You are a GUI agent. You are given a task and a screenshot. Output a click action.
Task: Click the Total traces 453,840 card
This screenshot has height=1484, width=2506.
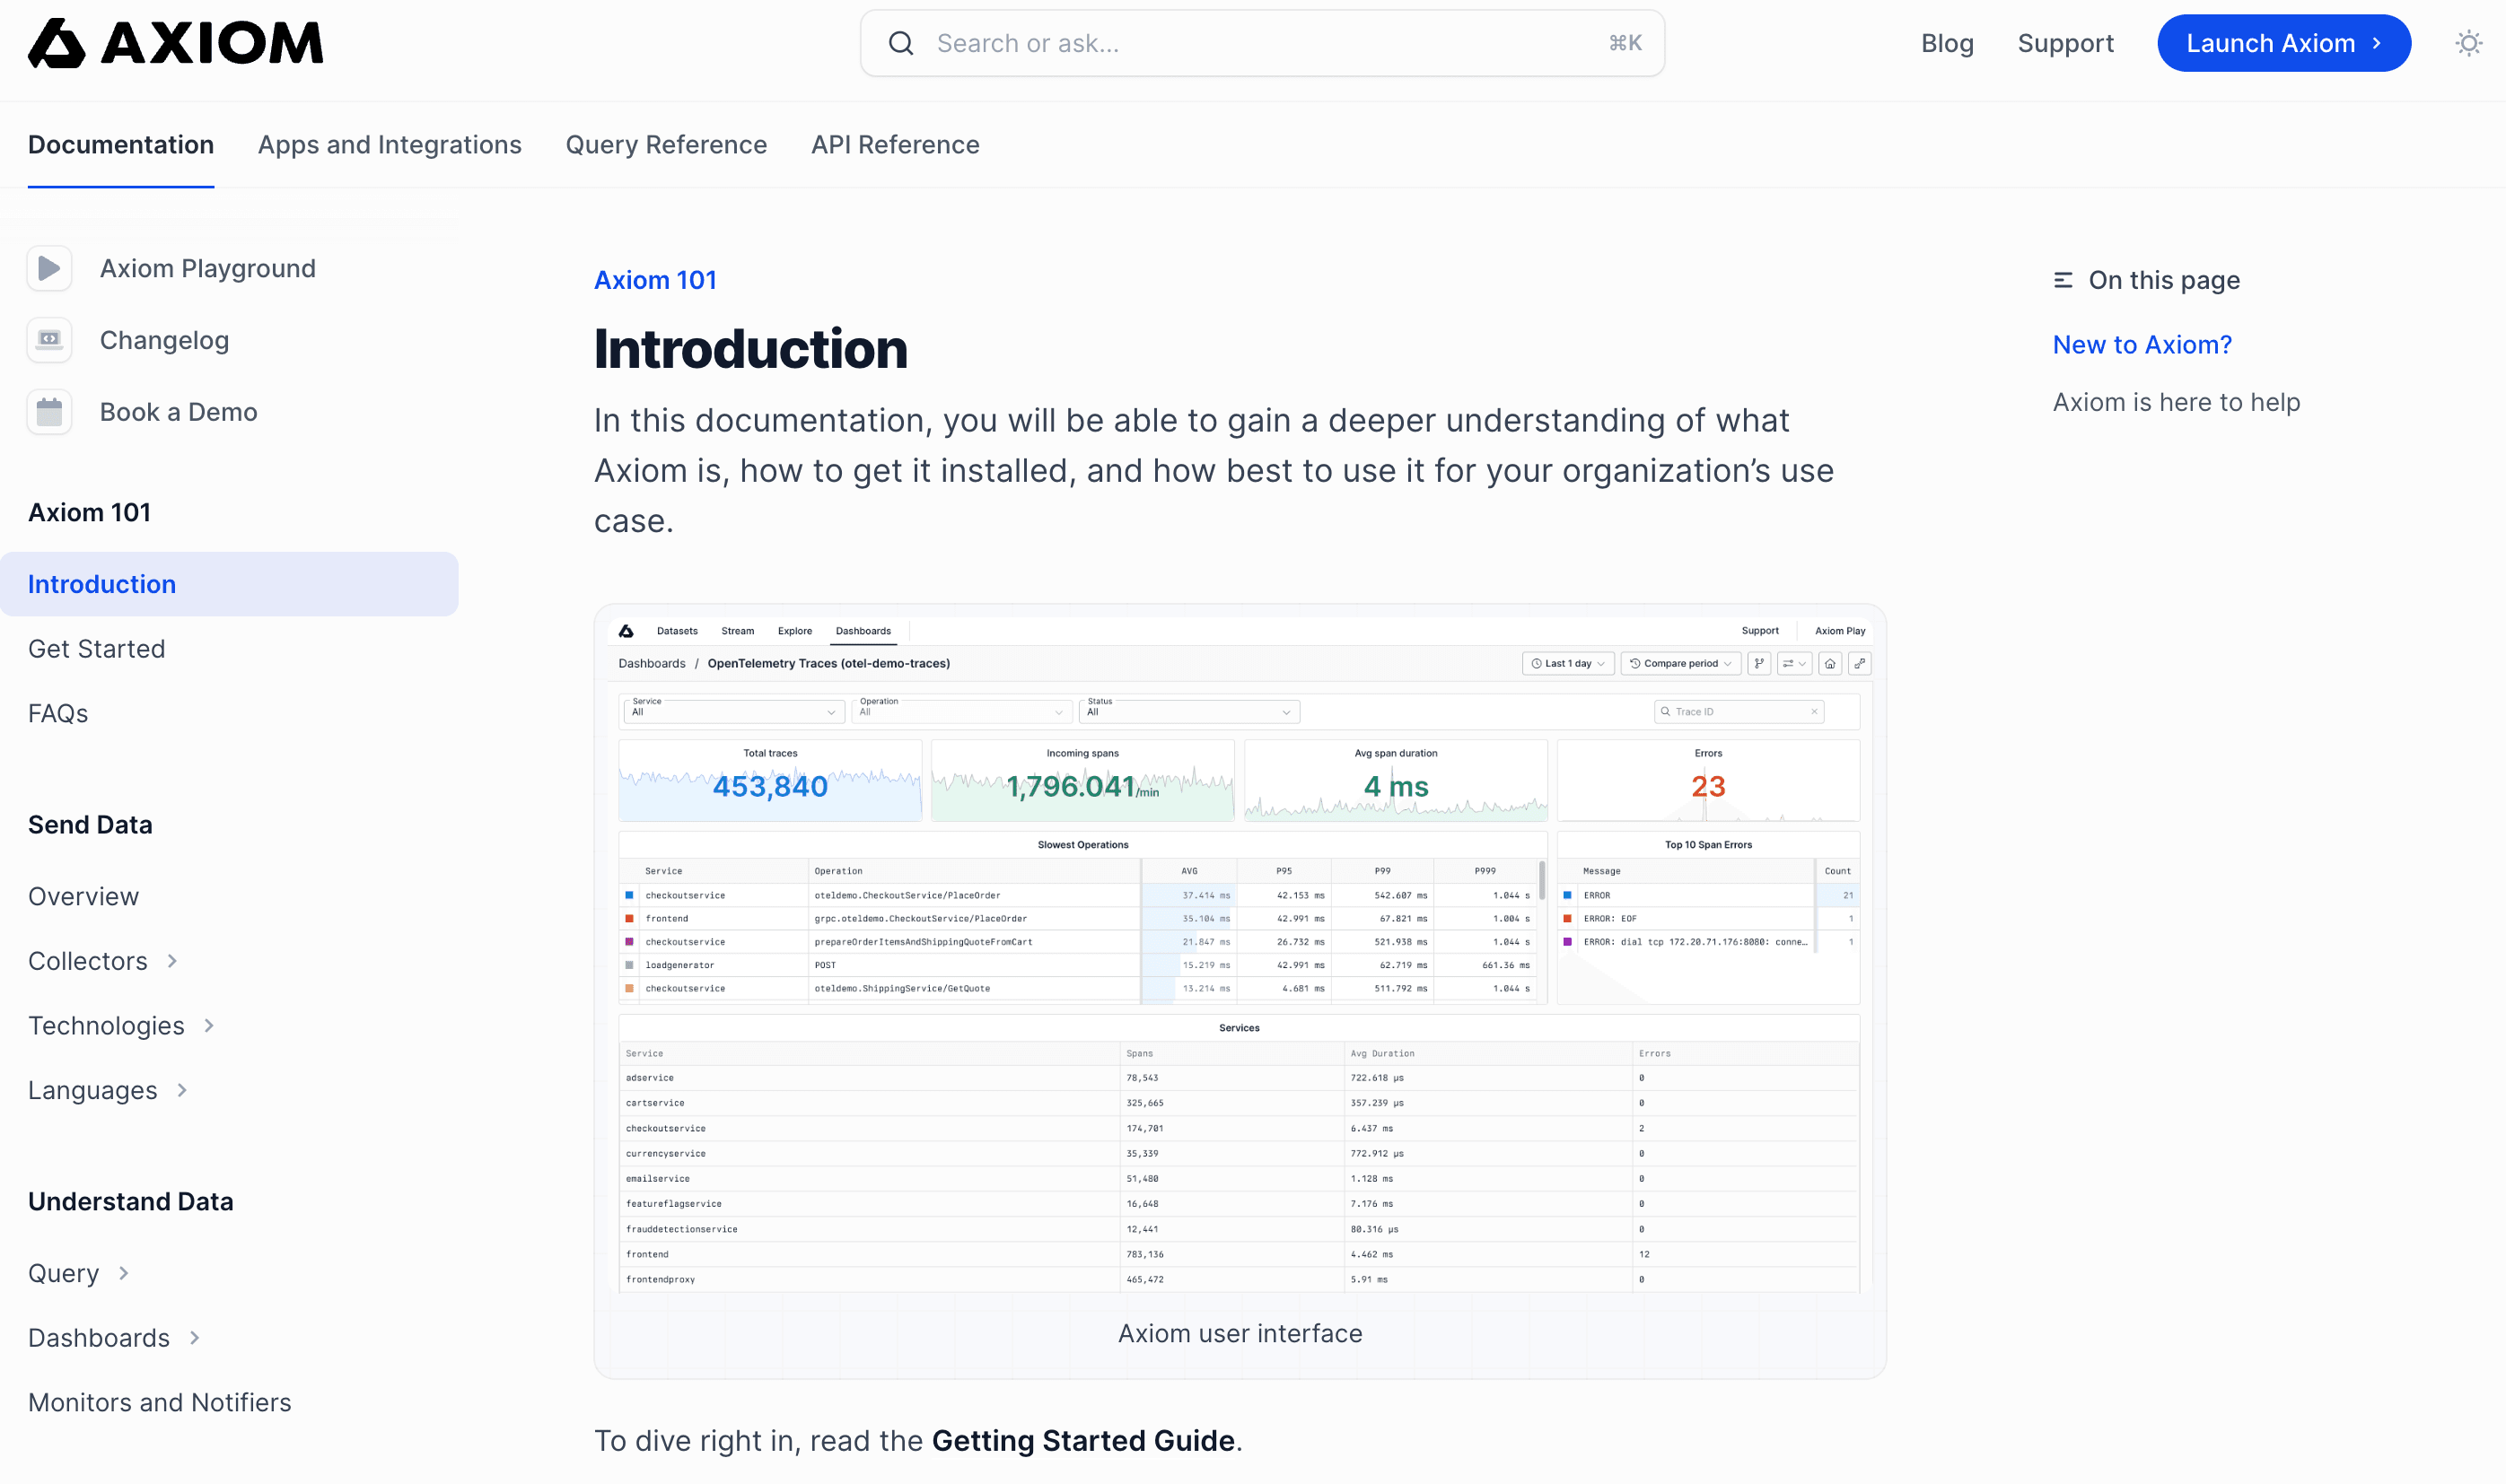coord(770,780)
